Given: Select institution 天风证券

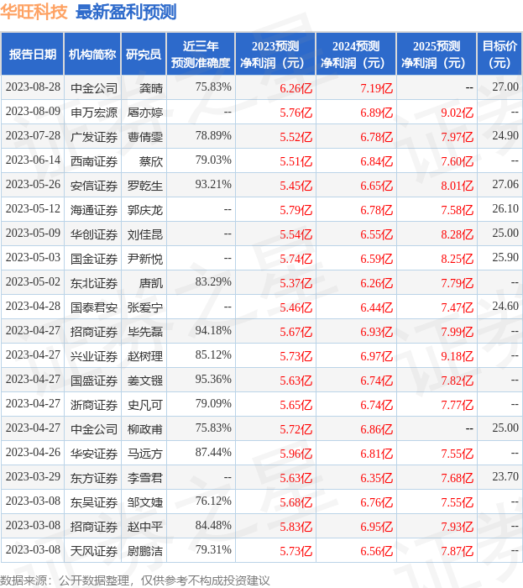Looking at the screenshot, I should click(94, 551).
